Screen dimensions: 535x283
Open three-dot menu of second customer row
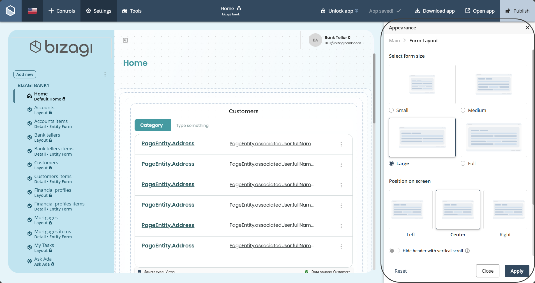[341, 165]
